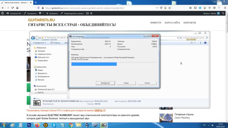228x128 pixels.
Task: Click the Background button in 7-Zip dialog
Action: (105, 83)
